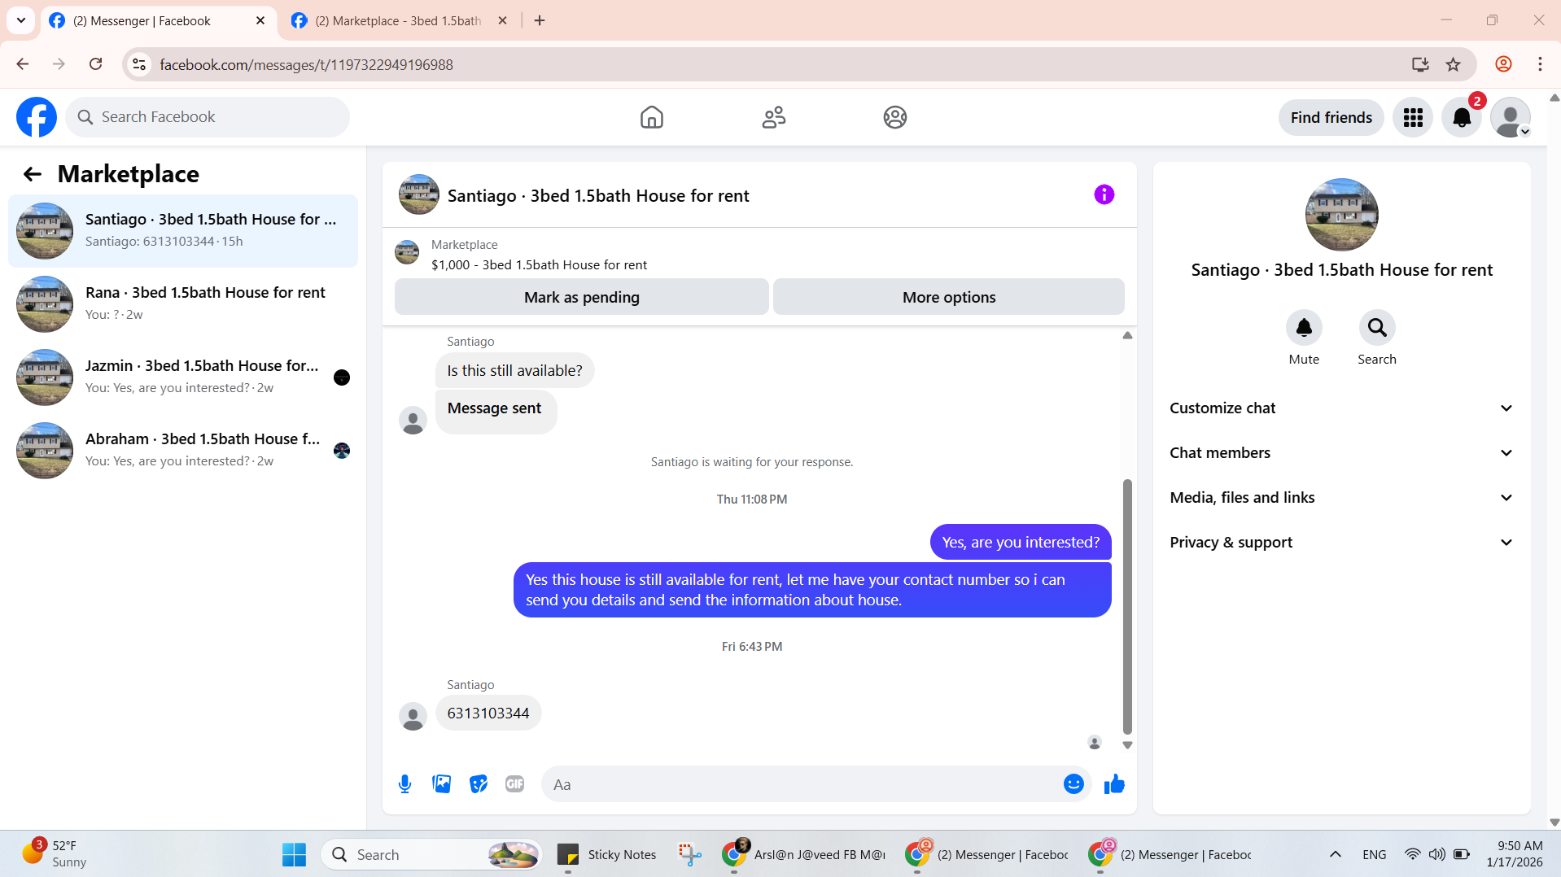The image size is (1561, 877).
Task: Open the Friends icon in top navigation
Action: pos(773,117)
